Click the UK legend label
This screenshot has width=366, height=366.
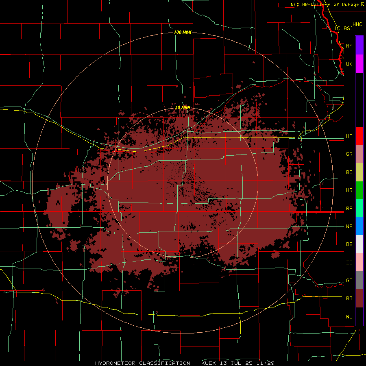click(x=349, y=64)
